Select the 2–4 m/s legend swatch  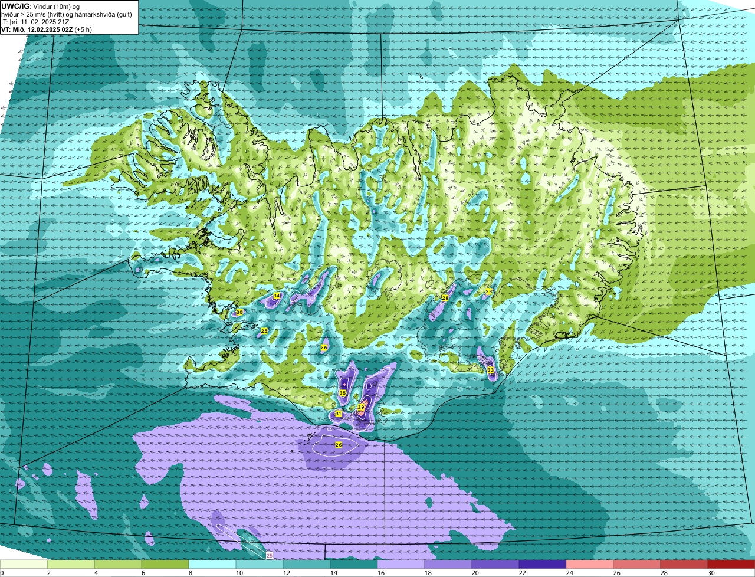coord(71,565)
